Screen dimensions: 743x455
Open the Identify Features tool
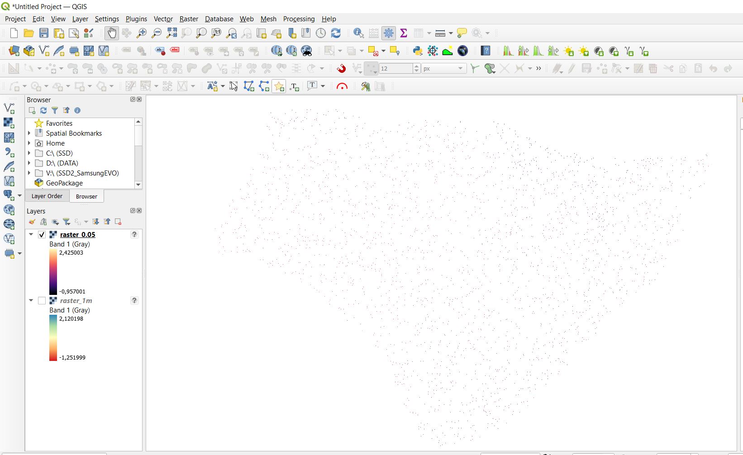click(x=358, y=33)
